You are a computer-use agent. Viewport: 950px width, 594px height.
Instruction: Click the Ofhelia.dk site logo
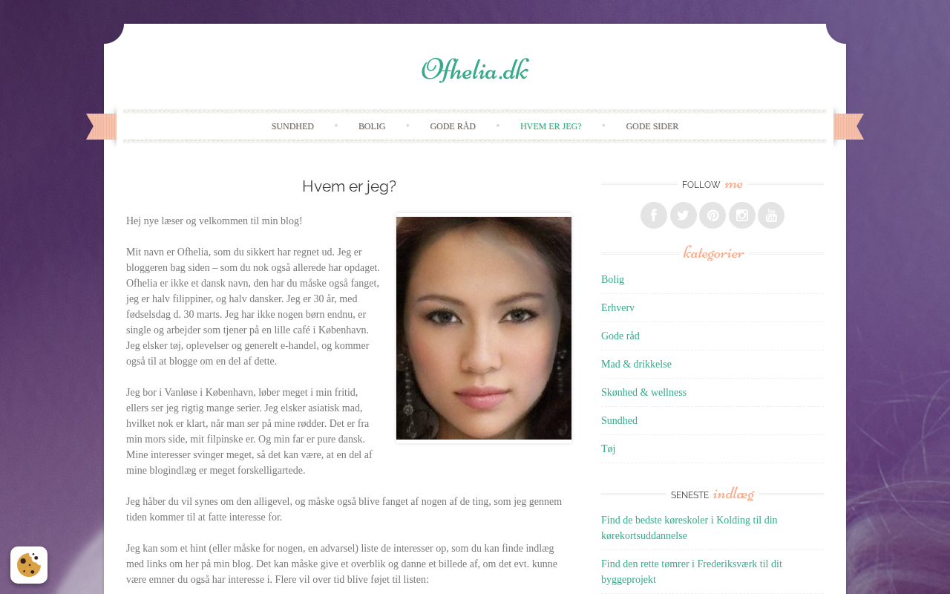click(475, 70)
